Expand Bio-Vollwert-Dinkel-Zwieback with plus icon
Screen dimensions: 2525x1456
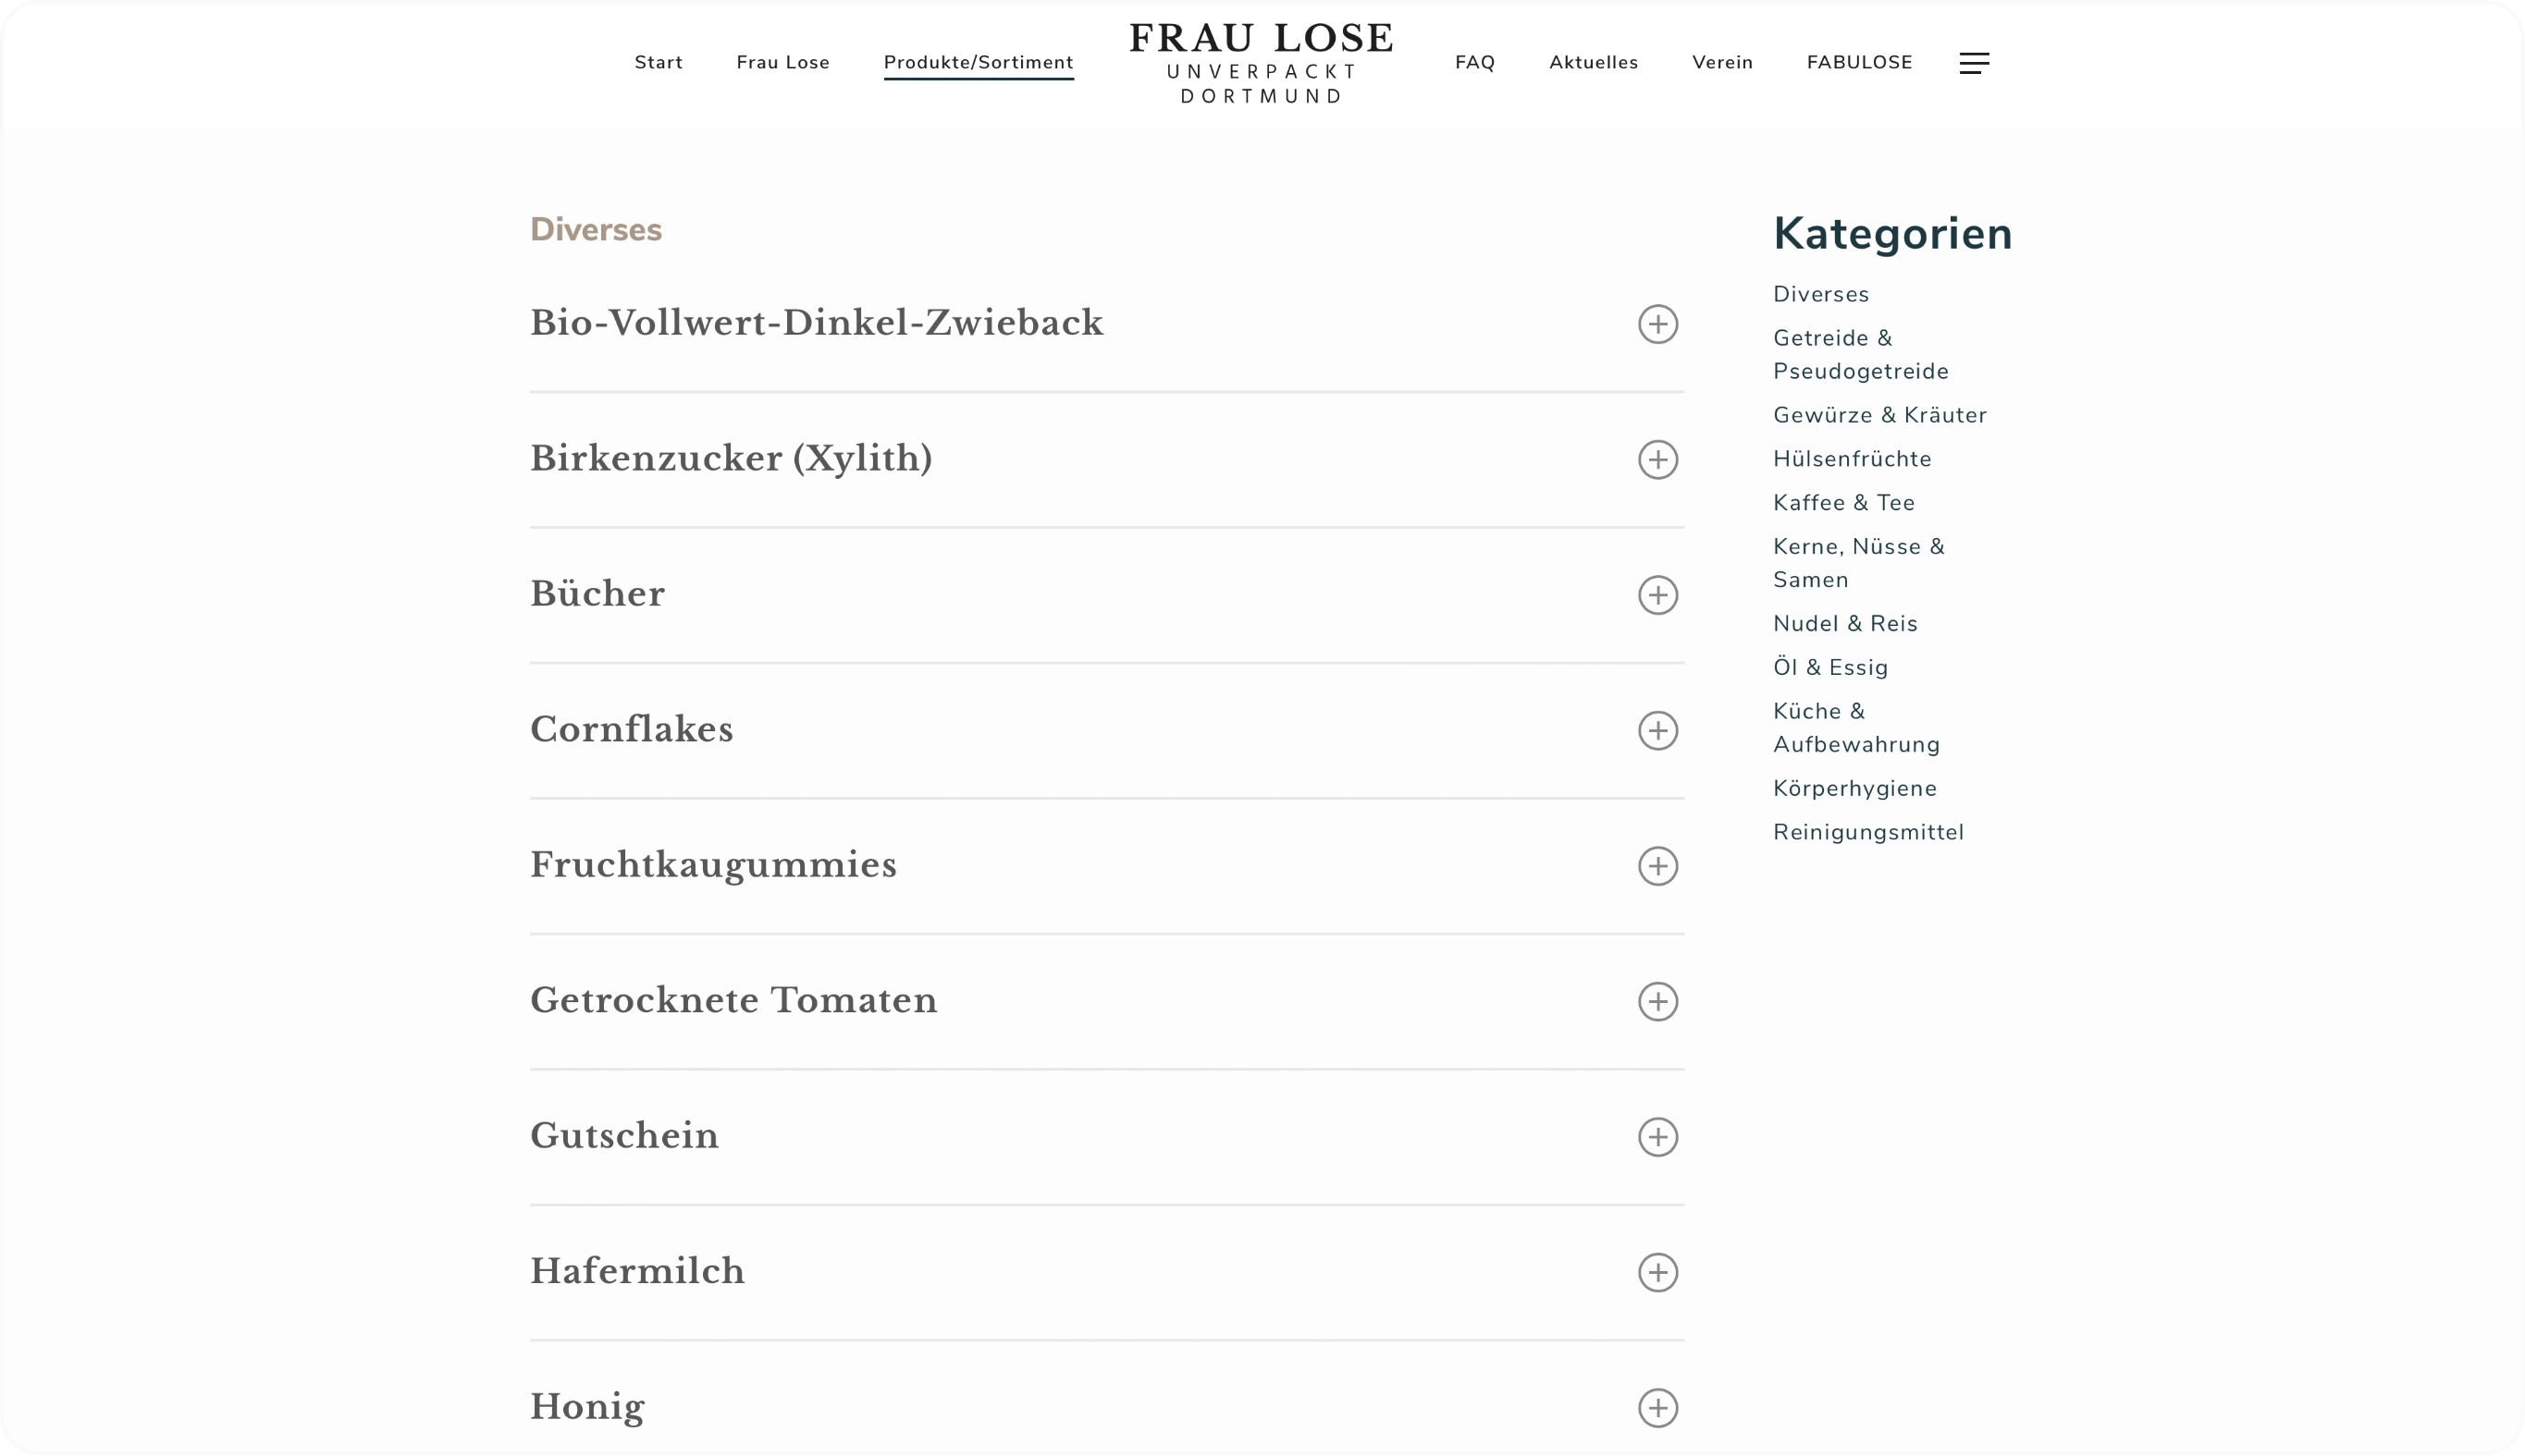point(1657,324)
